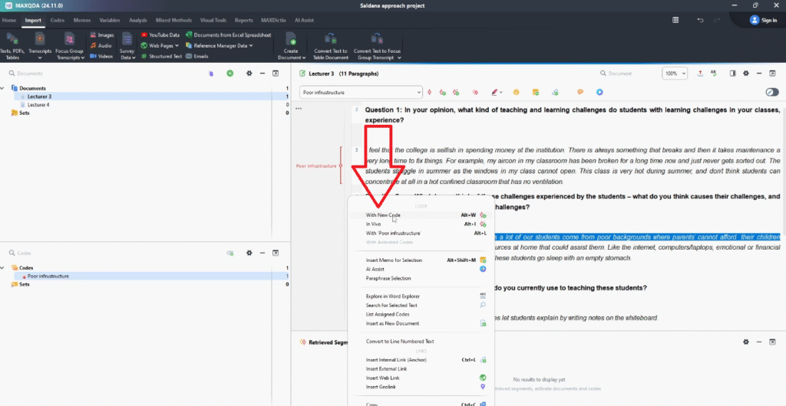Click the emoji code icon in toolbar
The height and width of the screenshot is (406, 786).
point(517,93)
